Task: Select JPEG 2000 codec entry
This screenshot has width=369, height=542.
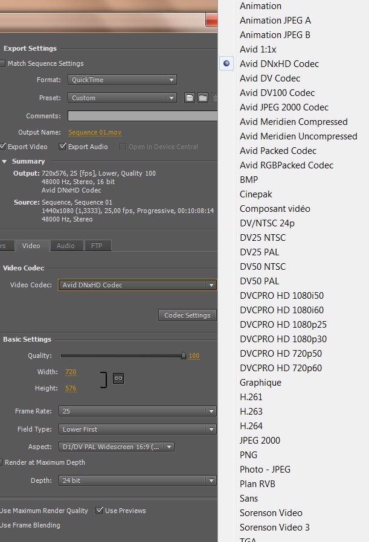Action: (x=260, y=441)
